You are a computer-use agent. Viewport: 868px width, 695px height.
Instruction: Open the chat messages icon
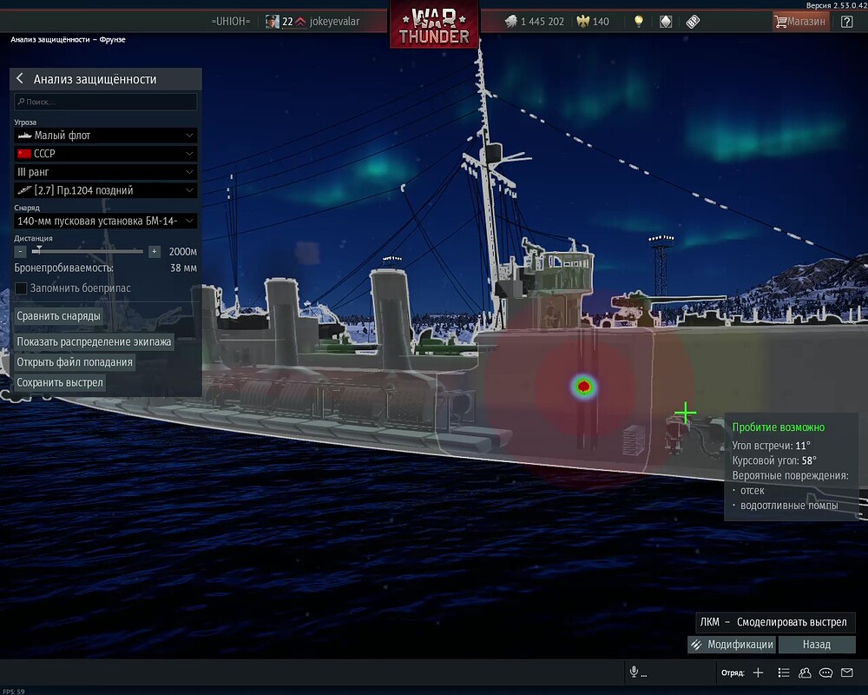825,672
